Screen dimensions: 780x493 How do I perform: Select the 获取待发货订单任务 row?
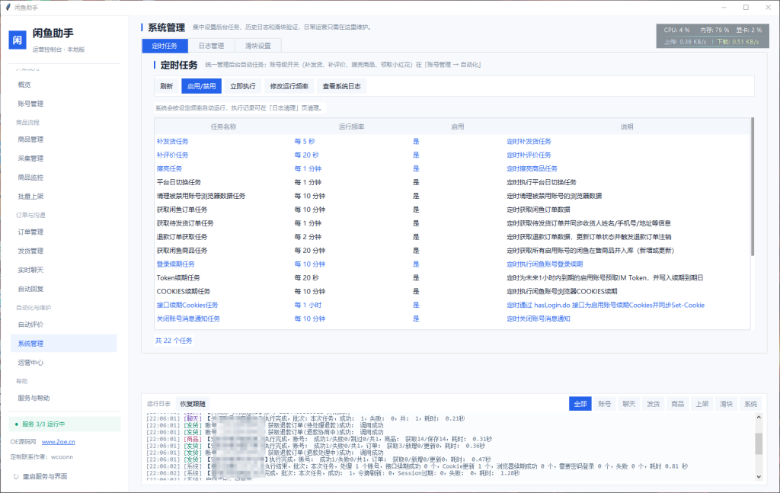[x=452, y=223]
